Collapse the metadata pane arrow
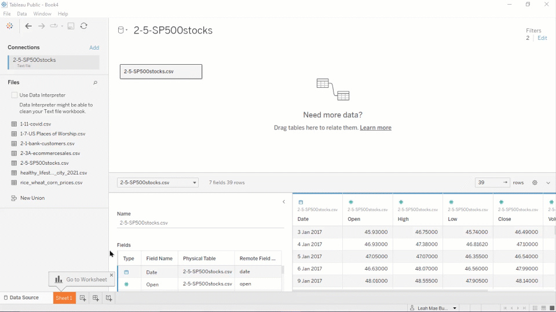Image resolution: width=556 pixels, height=312 pixels. (x=284, y=202)
